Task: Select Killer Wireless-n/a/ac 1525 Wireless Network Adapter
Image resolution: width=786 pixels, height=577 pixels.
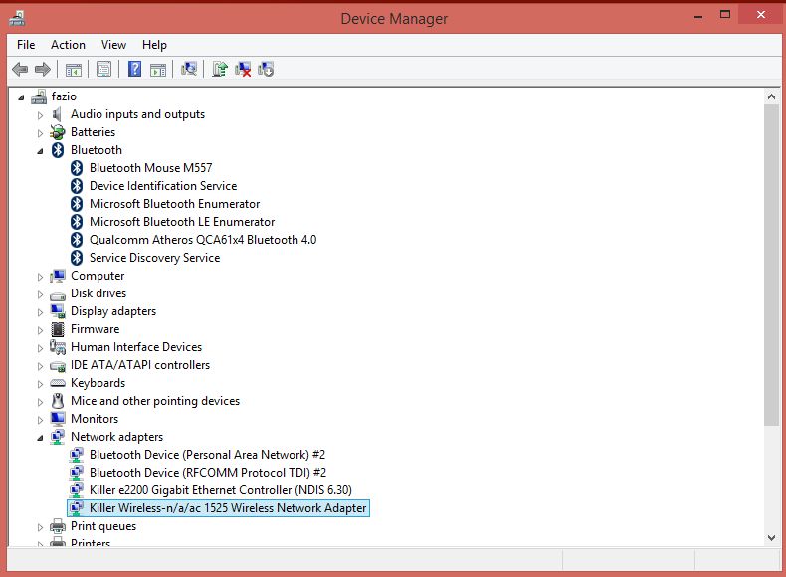Action: (x=228, y=508)
